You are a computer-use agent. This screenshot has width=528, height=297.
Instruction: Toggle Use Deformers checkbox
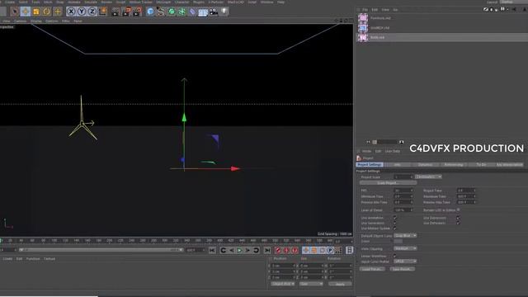click(x=458, y=223)
